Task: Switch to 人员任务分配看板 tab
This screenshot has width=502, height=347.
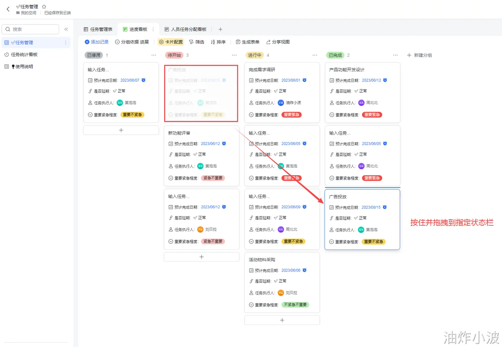Action: click(x=185, y=29)
